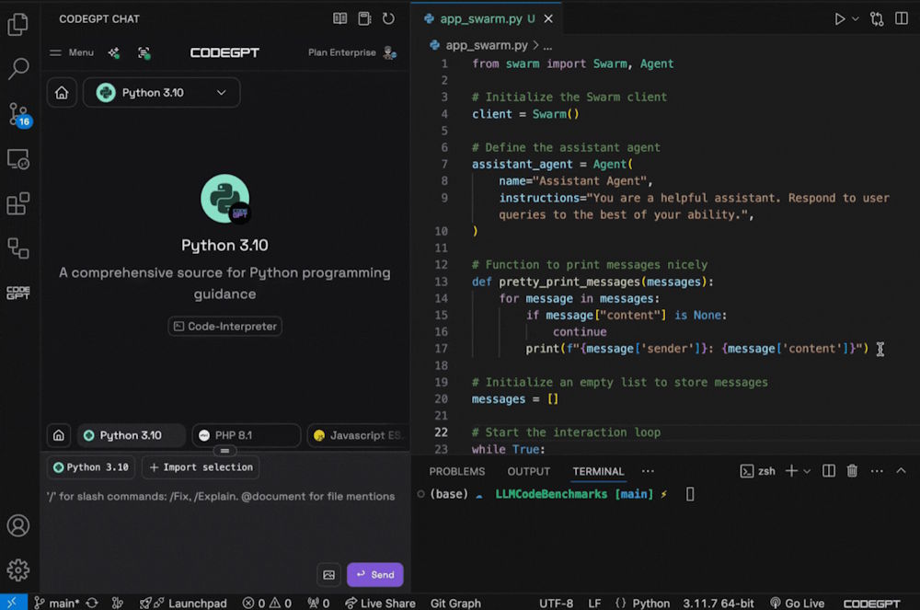This screenshot has width=920, height=610.
Task: Toggle the Python 3.10 agent chip above input
Action: point(91,467)
